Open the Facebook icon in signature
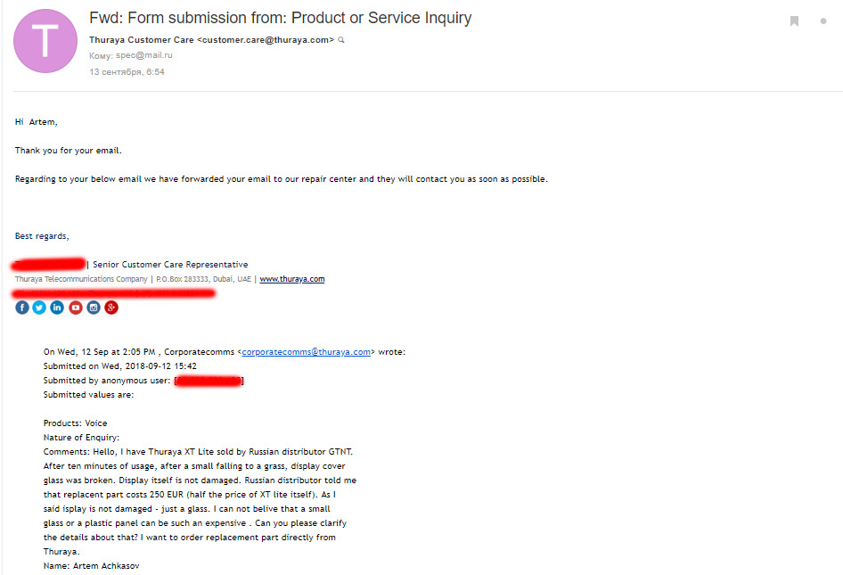The image size is (843, 575). point(22,308)
